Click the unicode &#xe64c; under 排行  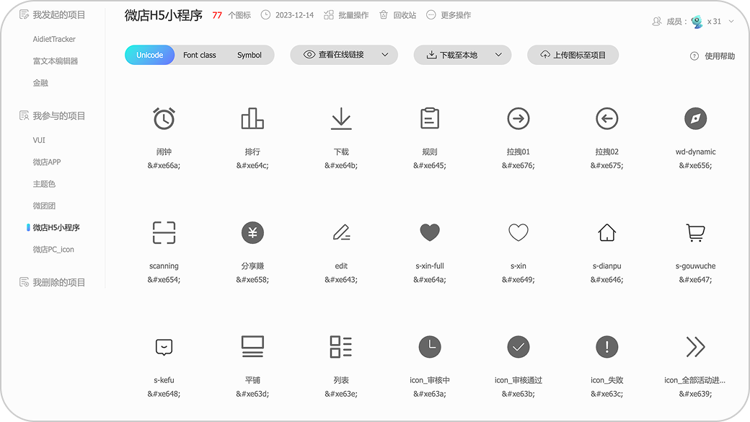(x=252, y=165)
